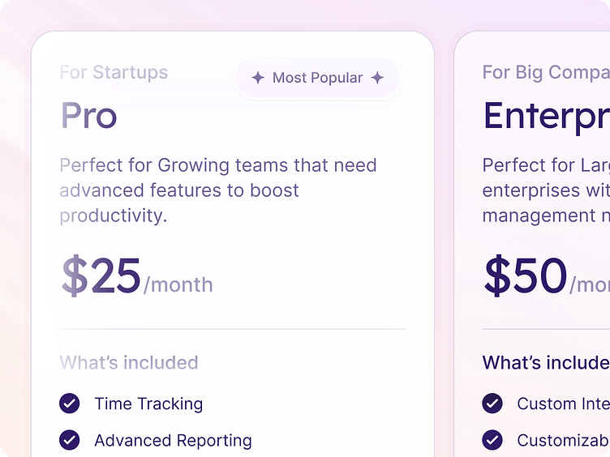
Task: Click the right sparkle icon in Most Popular badge
Action: click(x=377, y=78)
